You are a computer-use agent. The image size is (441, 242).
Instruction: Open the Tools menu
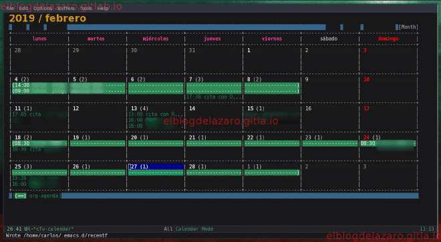pos(86,9)
